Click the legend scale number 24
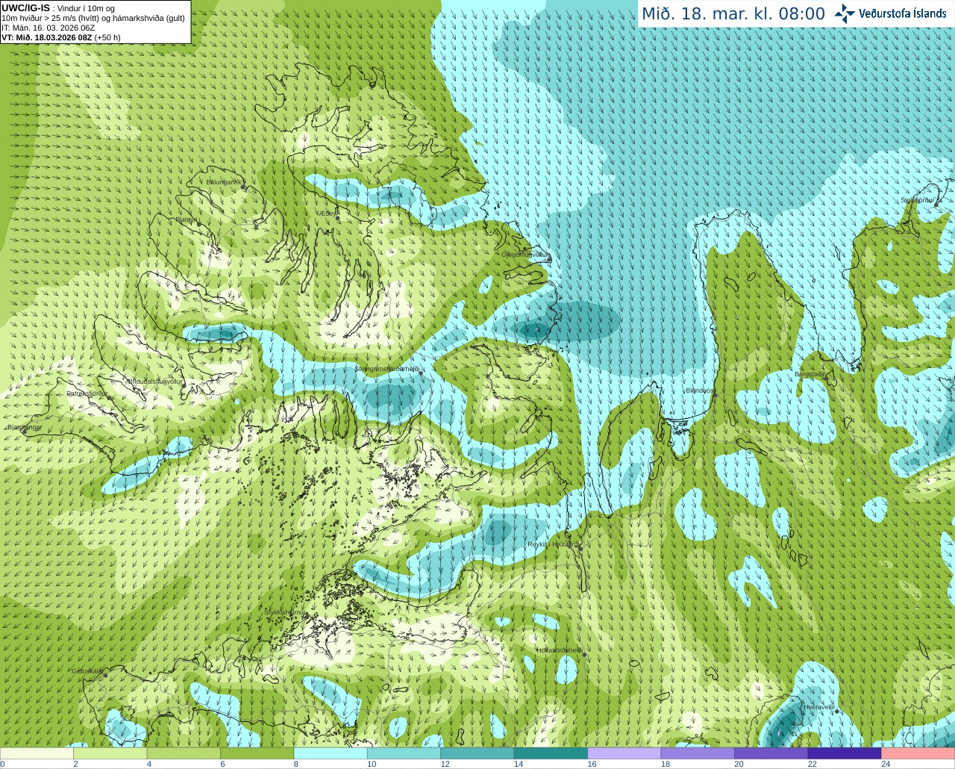The width and height of the screenshot is (955, 769). [x=886, y=764]
